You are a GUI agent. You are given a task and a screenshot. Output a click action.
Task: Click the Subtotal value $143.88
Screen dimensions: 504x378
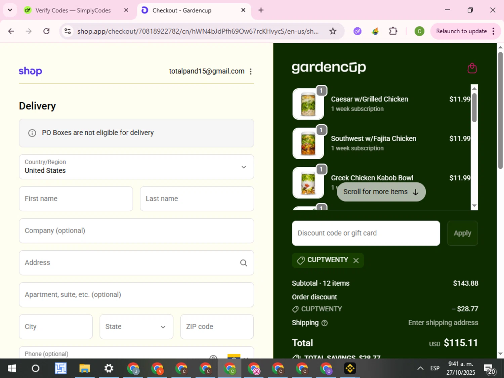[x=466, y=283]
